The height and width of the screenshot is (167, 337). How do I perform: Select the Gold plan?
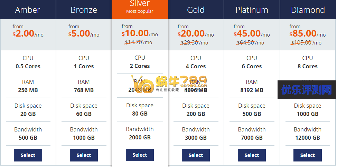196,155
